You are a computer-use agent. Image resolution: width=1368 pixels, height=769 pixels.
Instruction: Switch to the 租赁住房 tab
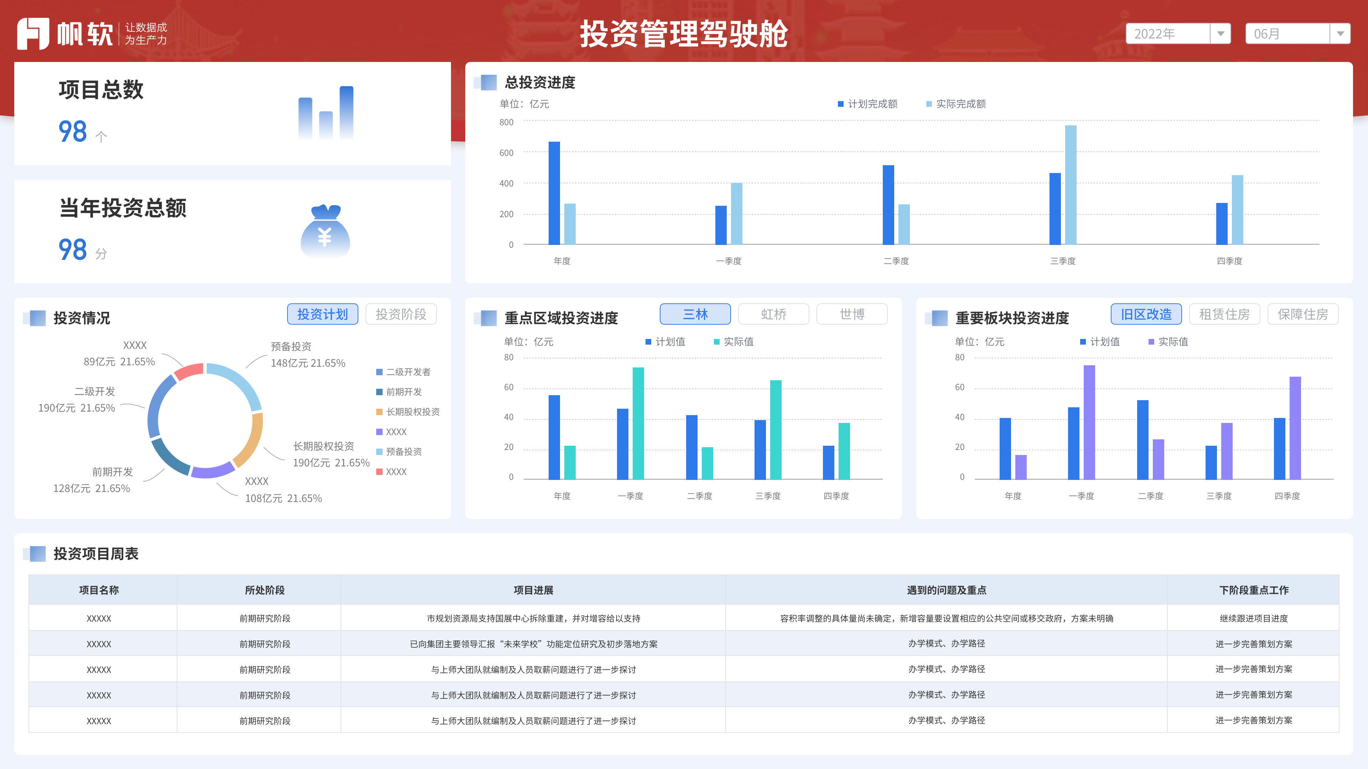pyautogui.click(x=1225, y=314)
